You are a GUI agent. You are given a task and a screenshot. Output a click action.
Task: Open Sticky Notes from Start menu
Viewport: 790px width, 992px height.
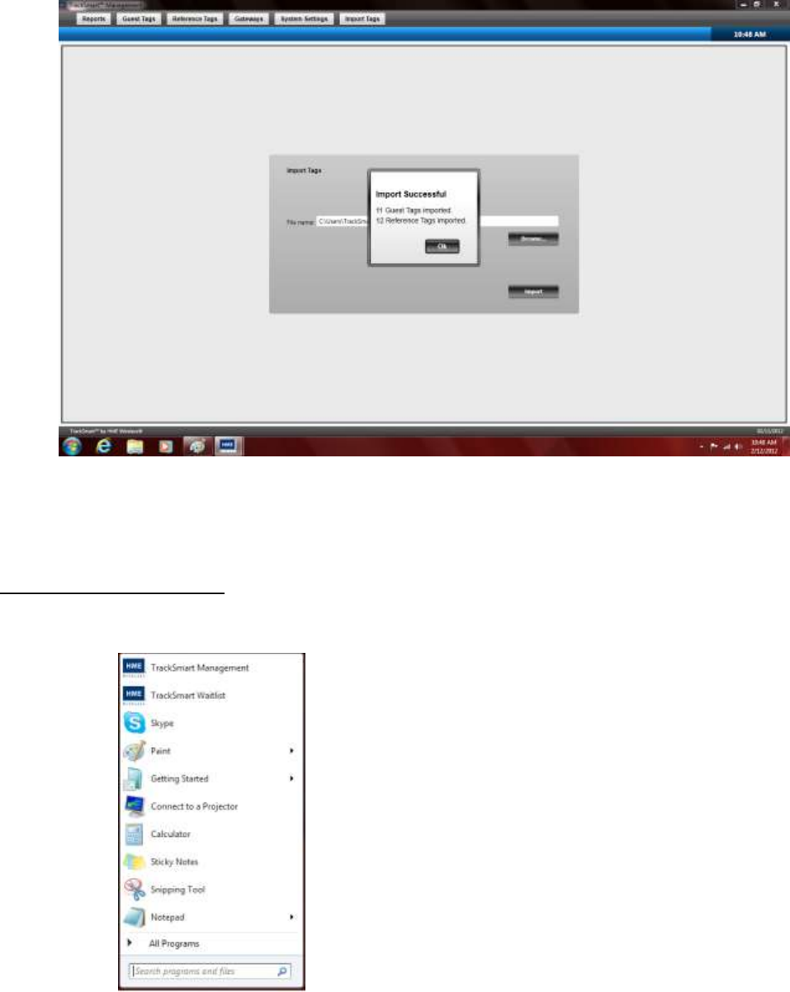pos(213,862)
